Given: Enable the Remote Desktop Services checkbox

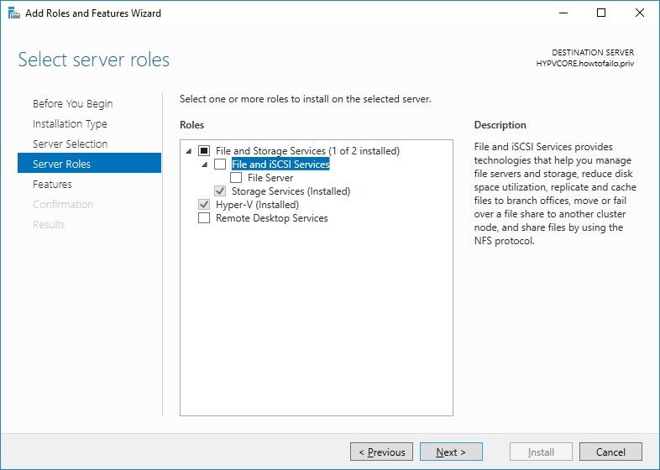Looking at the screenshot, I should pyautogui.click(x=204, y=218).
